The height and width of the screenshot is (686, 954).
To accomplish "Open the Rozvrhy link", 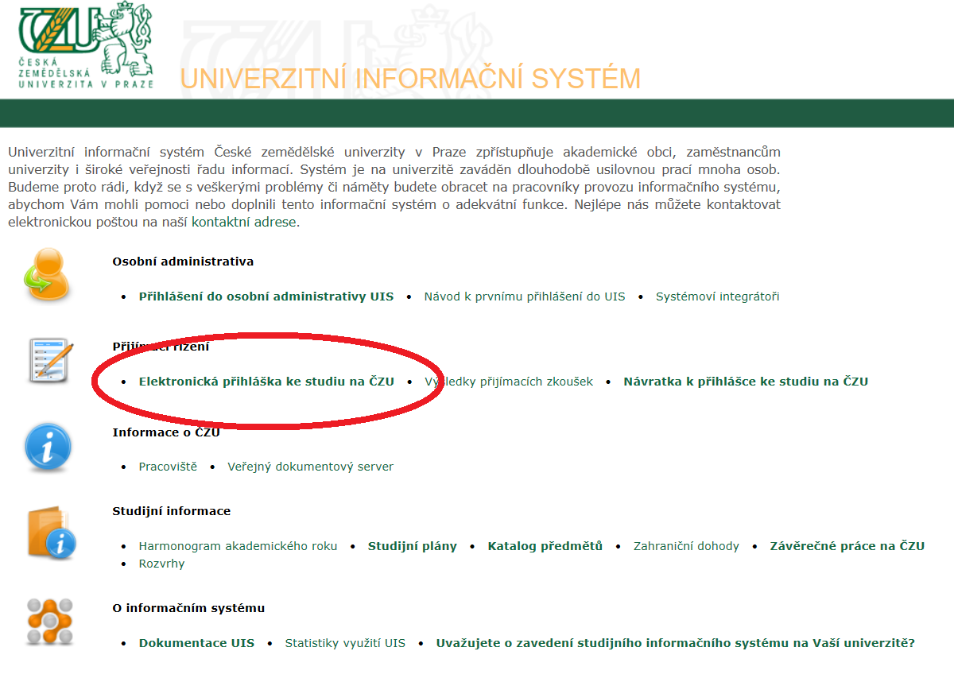I will [161, 564].
